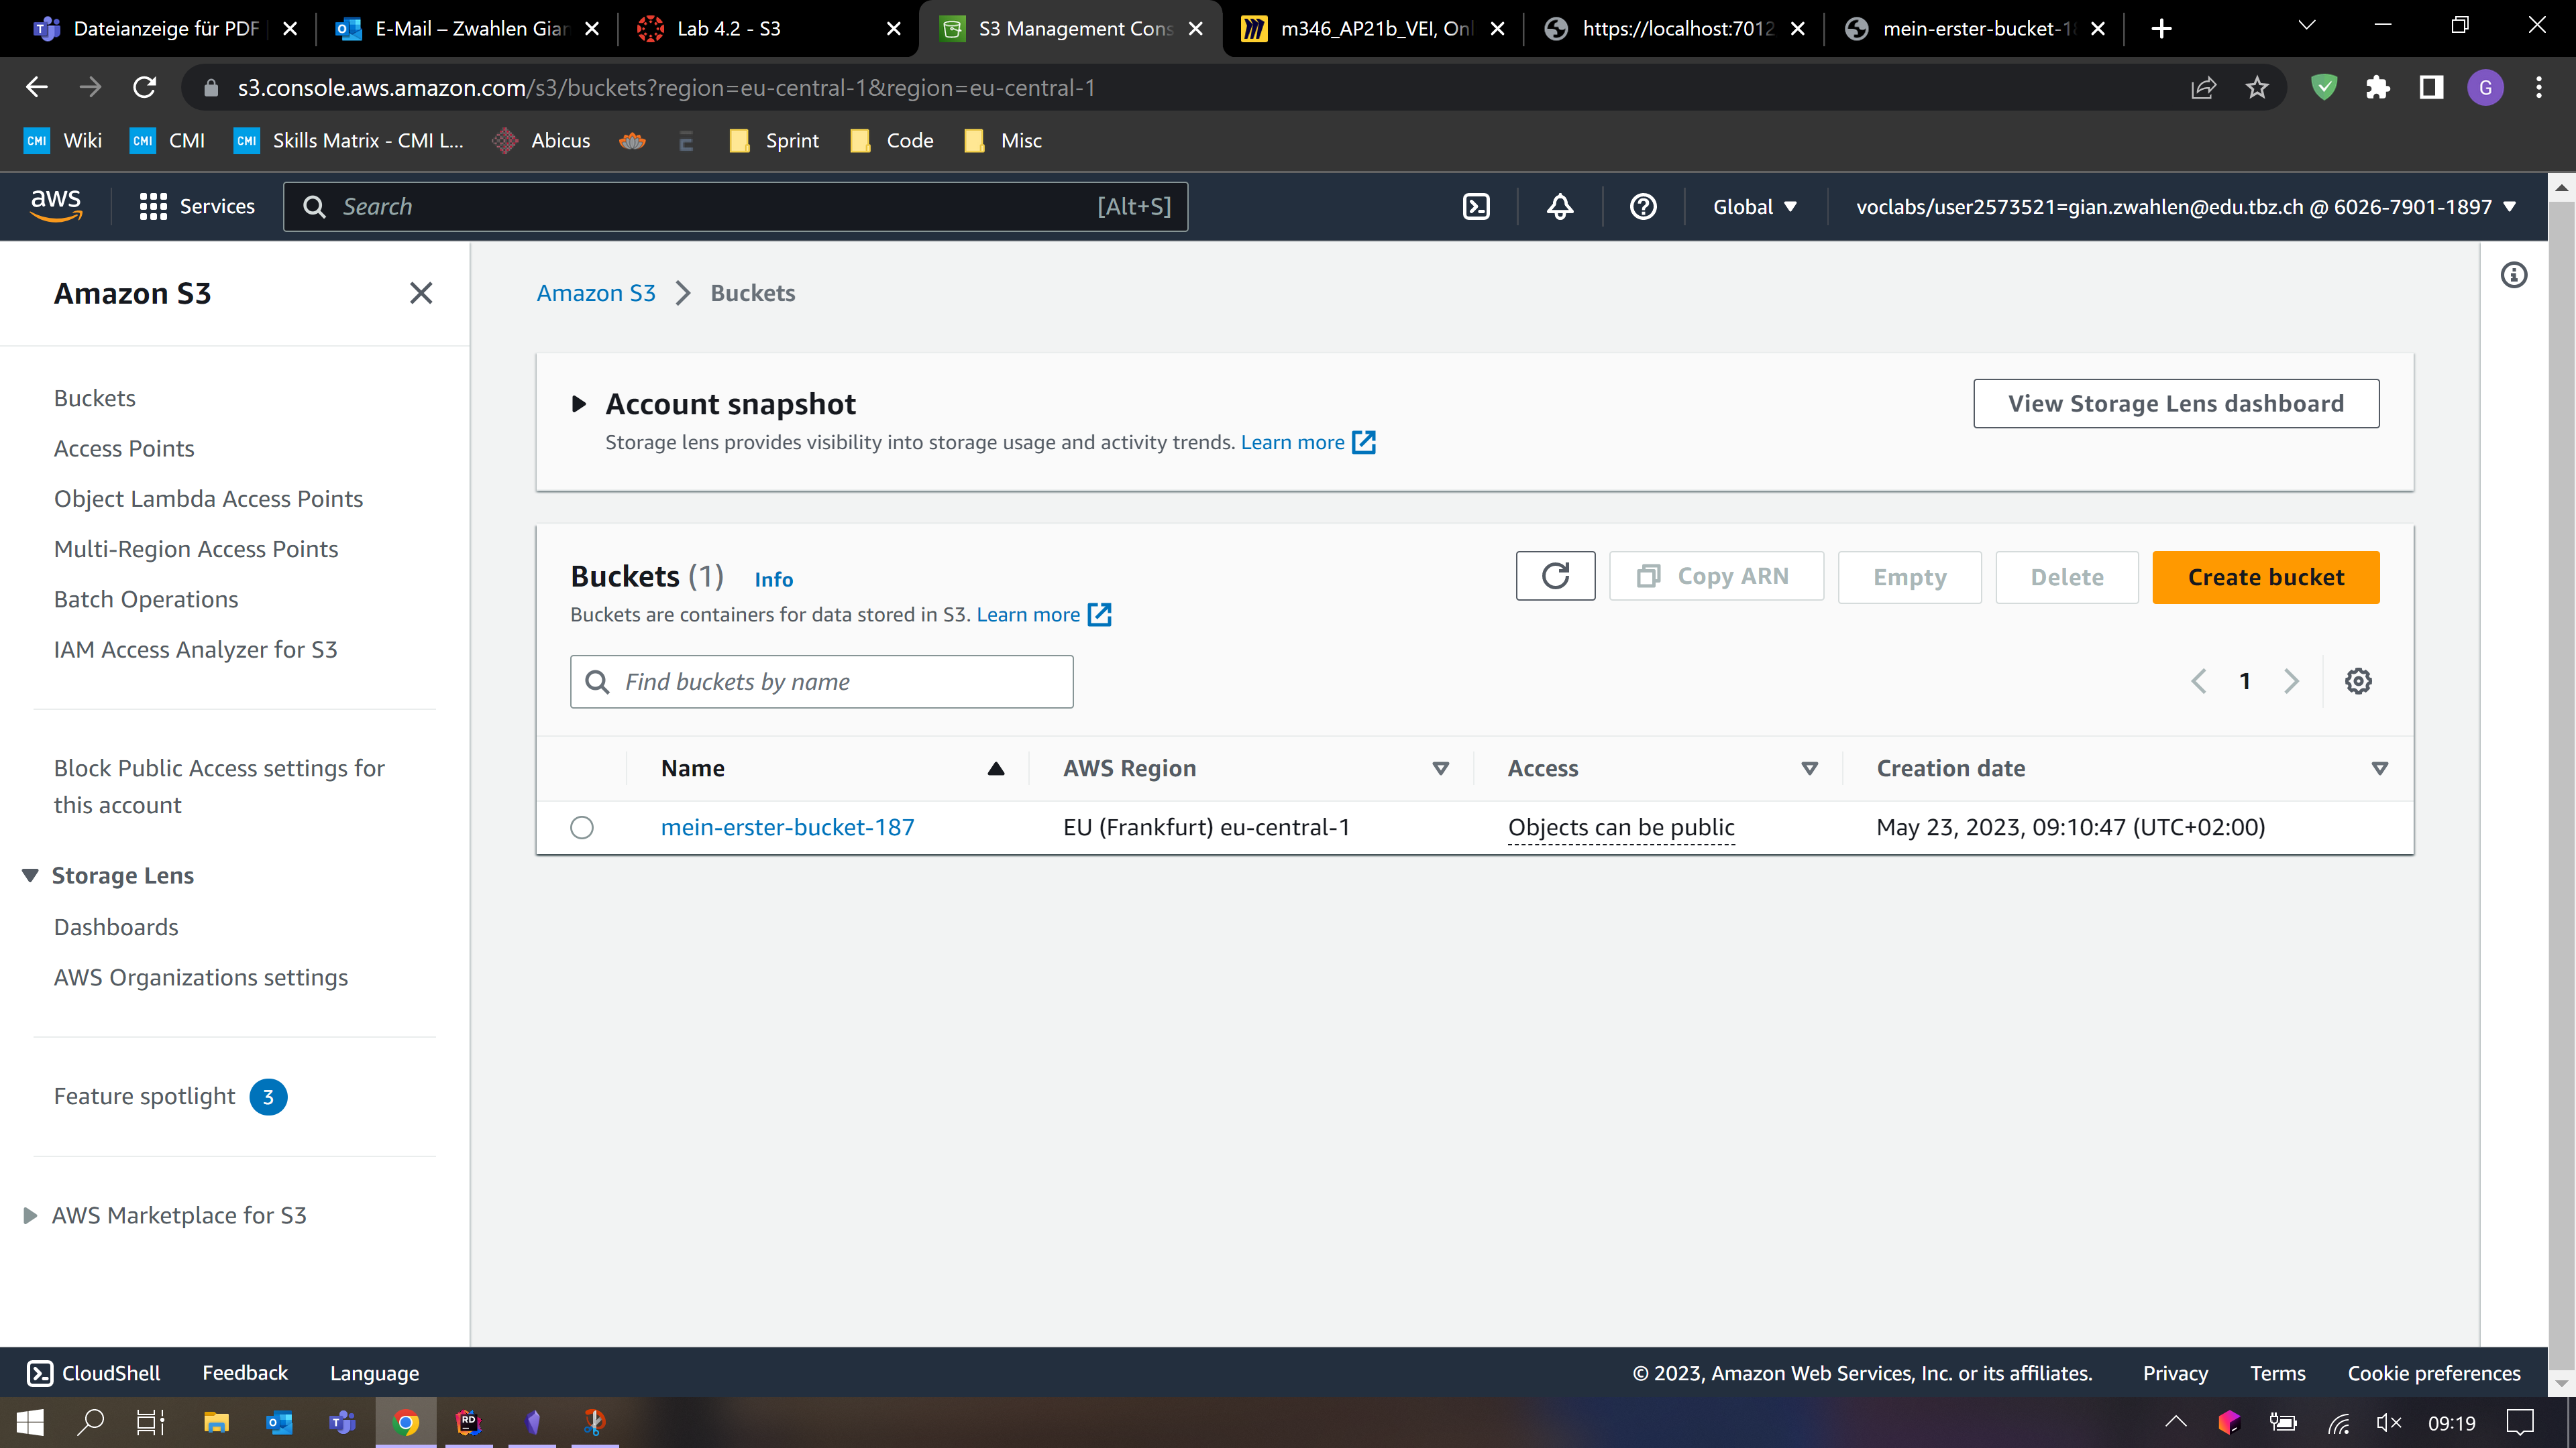Switch to the Lab 4.2 - S3 tab
Screen dimensions: 2576x1448
pos(728,29)
